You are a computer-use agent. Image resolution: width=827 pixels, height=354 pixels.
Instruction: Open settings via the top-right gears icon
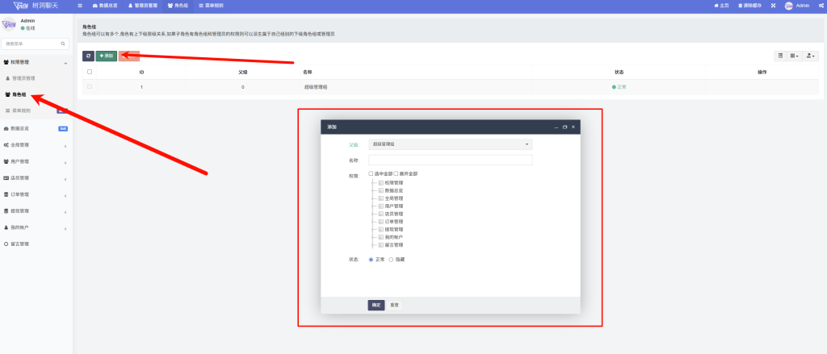pyautogui.click(x=821, y=6)
